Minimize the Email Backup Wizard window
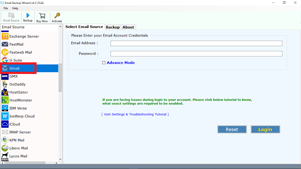Viewport: 301px width, 169px height. click(x=273, y=3)
